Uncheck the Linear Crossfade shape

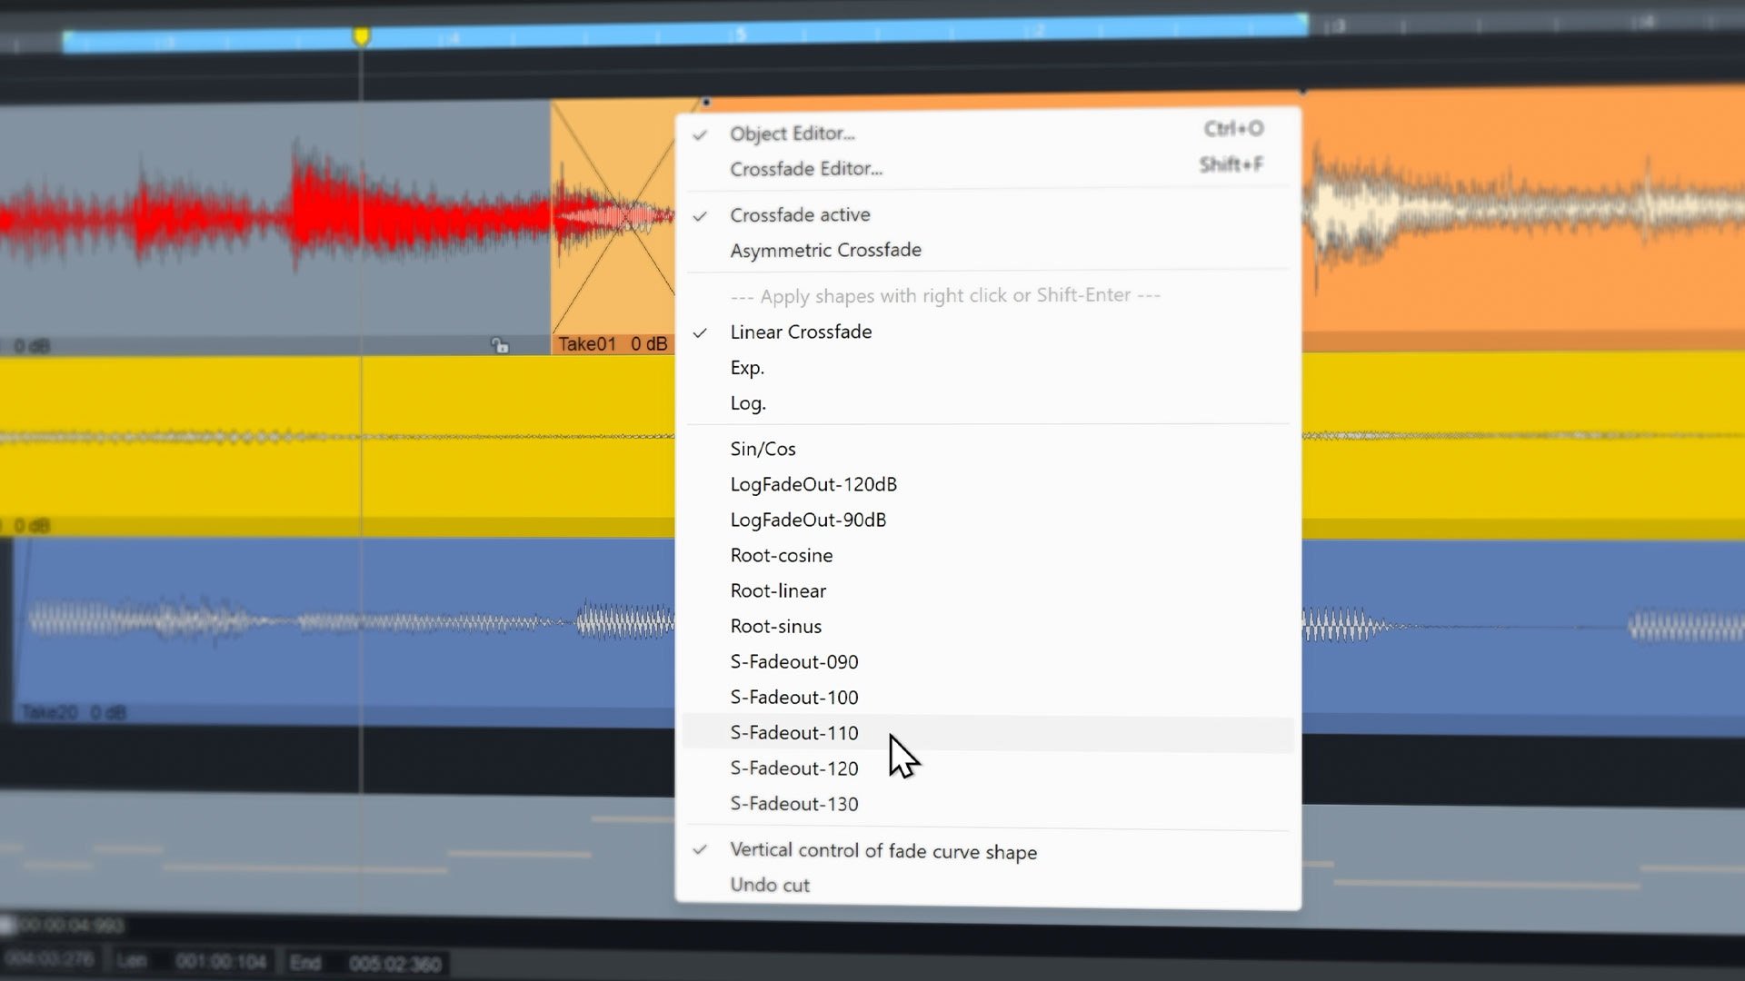[x=801, y=332]
